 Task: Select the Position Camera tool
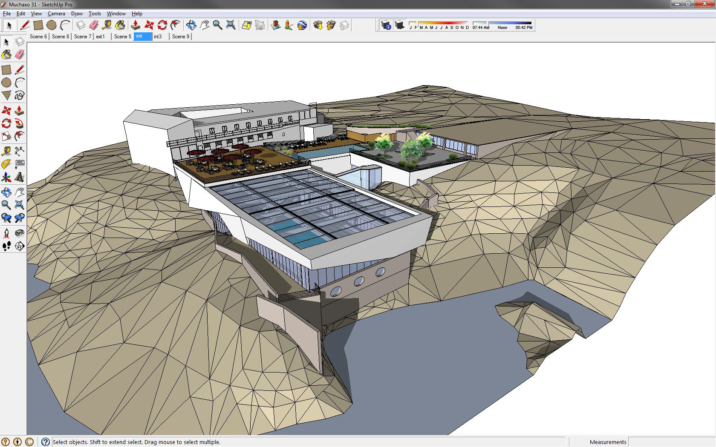tap(6, 233)
